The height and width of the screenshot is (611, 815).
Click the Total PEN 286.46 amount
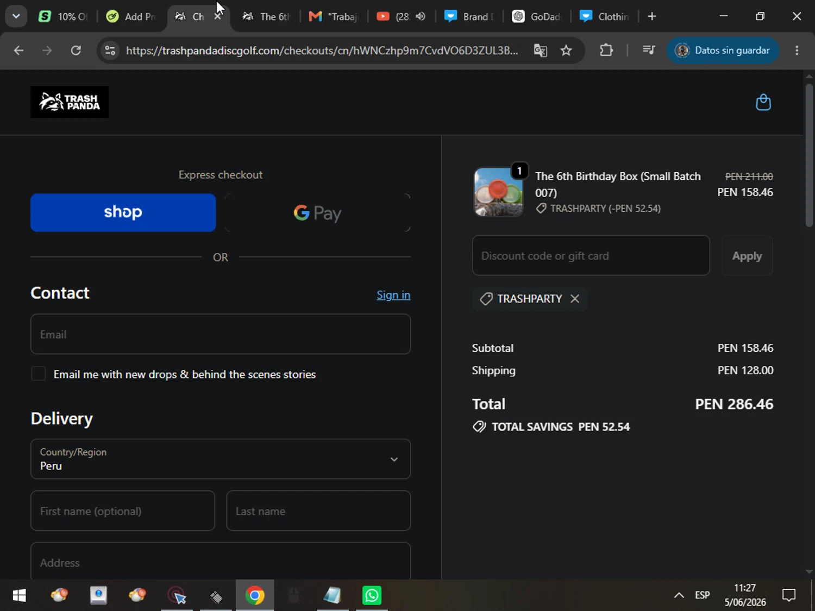pyautogui.click(x=734, y=404)
